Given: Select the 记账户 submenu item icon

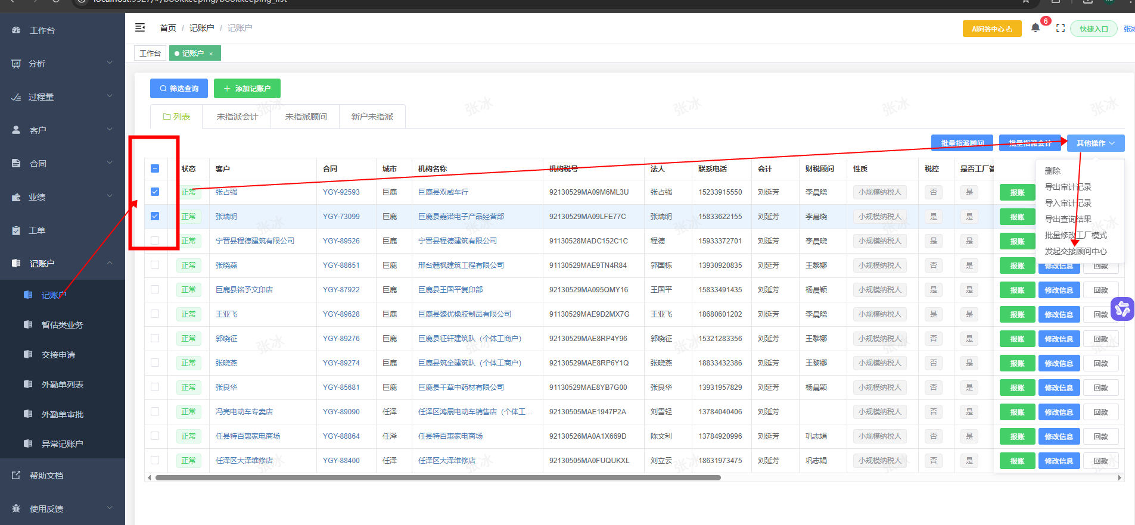Looking at the screenshot, I should 28,295.
